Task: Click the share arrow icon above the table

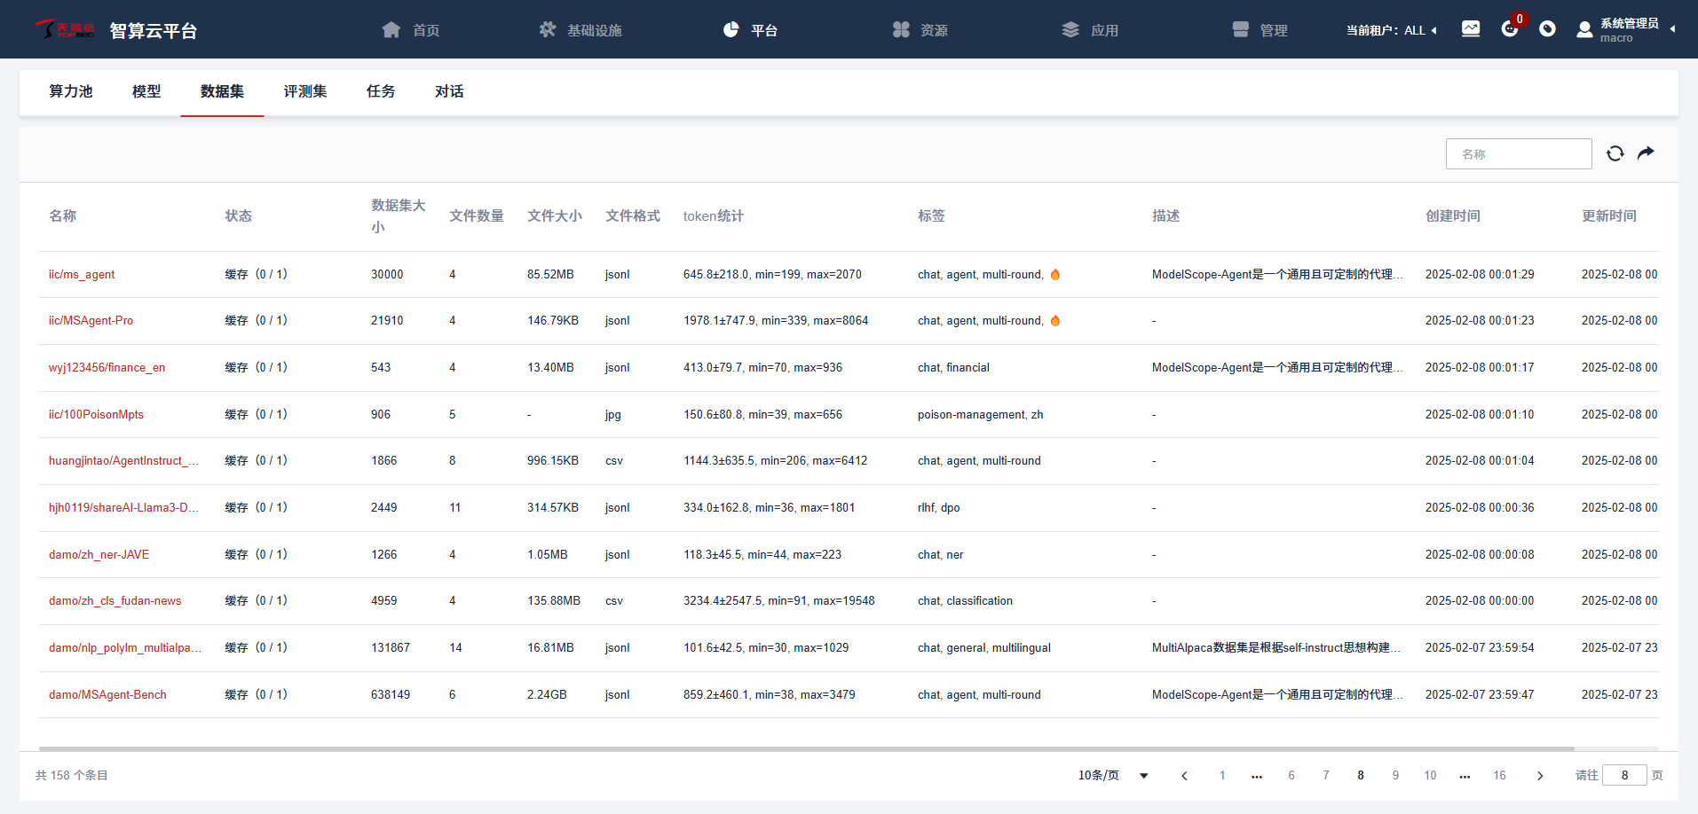Action: pyautogui.click(x=1646, y=153)
